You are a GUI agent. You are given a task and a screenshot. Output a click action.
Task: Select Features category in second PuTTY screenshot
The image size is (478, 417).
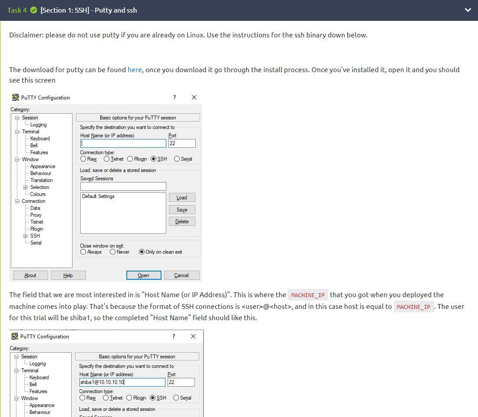pos(38,391)
